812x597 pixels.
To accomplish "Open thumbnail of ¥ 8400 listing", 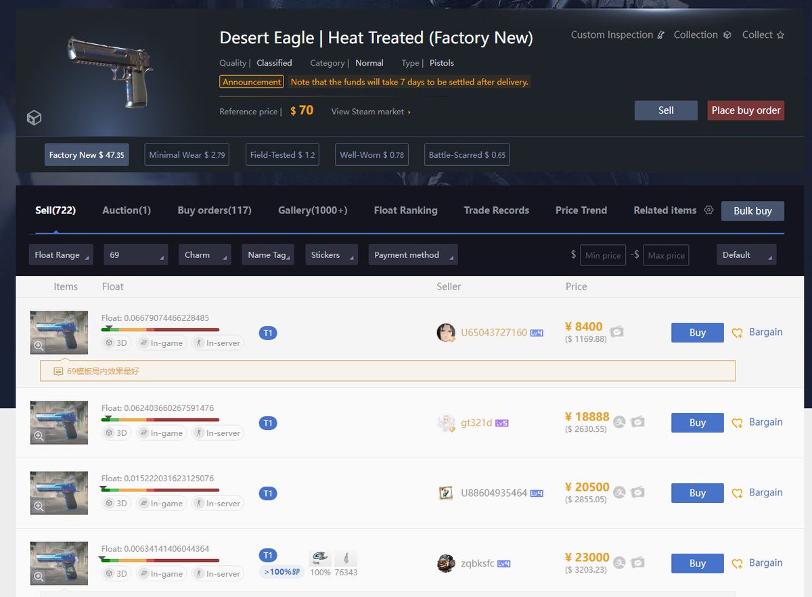I will tap(59, 332).
